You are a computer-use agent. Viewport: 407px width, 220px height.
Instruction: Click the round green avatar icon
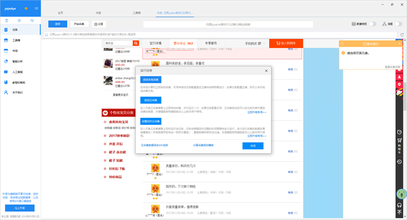[x=401, y=194]
